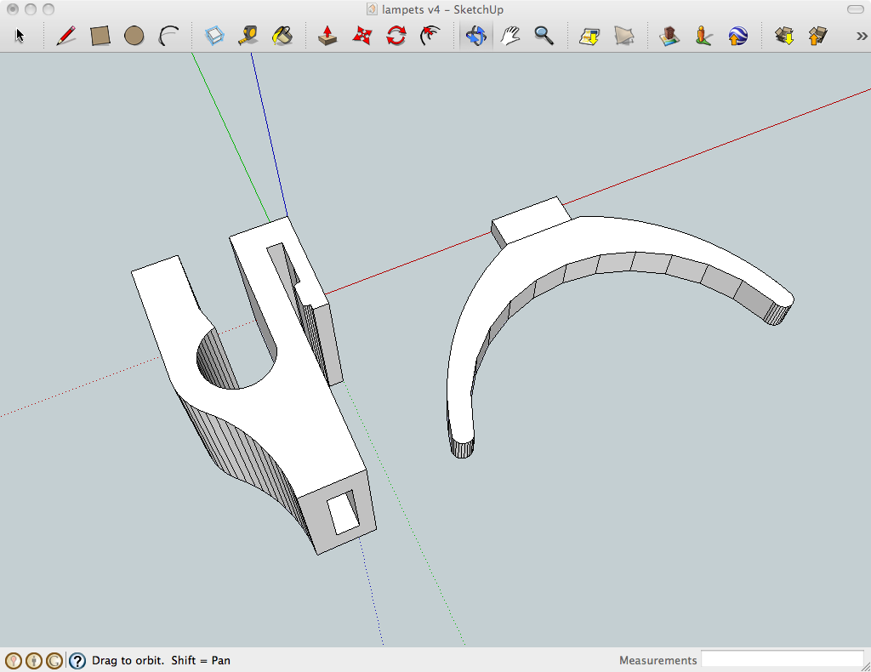The height and width of the screenshot is (672, 871).
Task: Open the Instructor help question mark
Action: click(77, 660)
